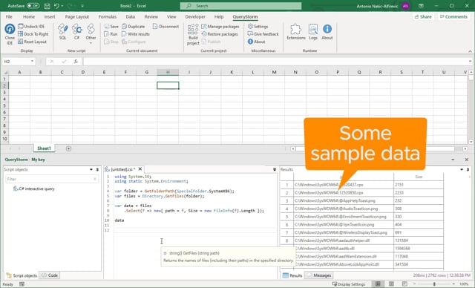Dock the IDE to the right

point(33,34)
